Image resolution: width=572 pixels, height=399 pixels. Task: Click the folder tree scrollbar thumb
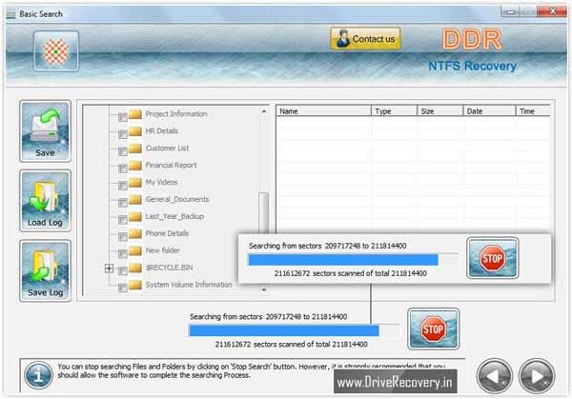click(263, 213)
